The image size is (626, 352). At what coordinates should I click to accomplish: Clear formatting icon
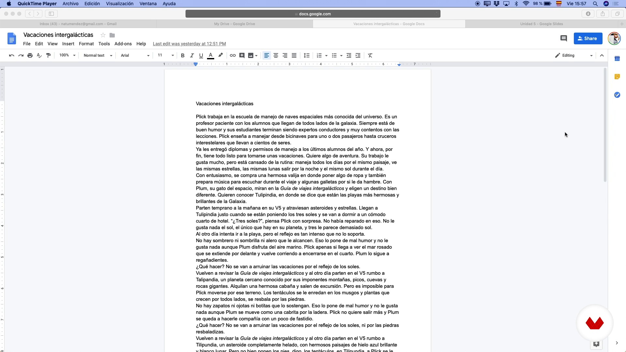point(370,55)
